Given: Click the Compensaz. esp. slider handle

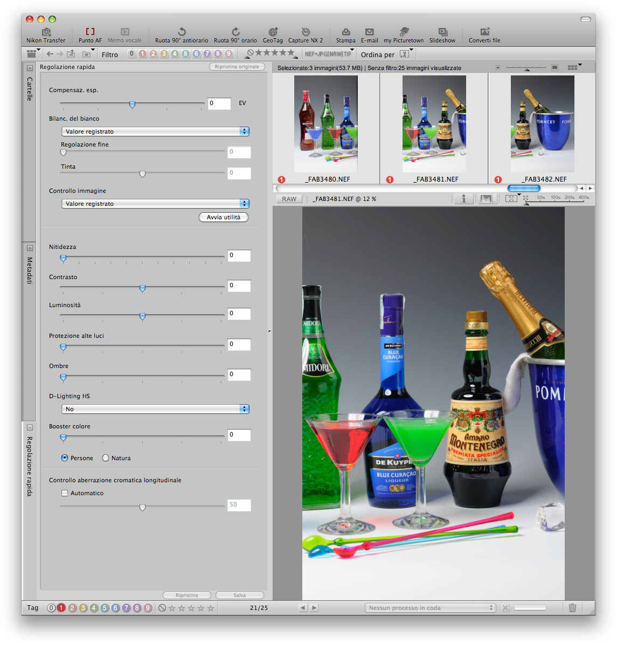Looking at the screenshot, I should (132, 105).
